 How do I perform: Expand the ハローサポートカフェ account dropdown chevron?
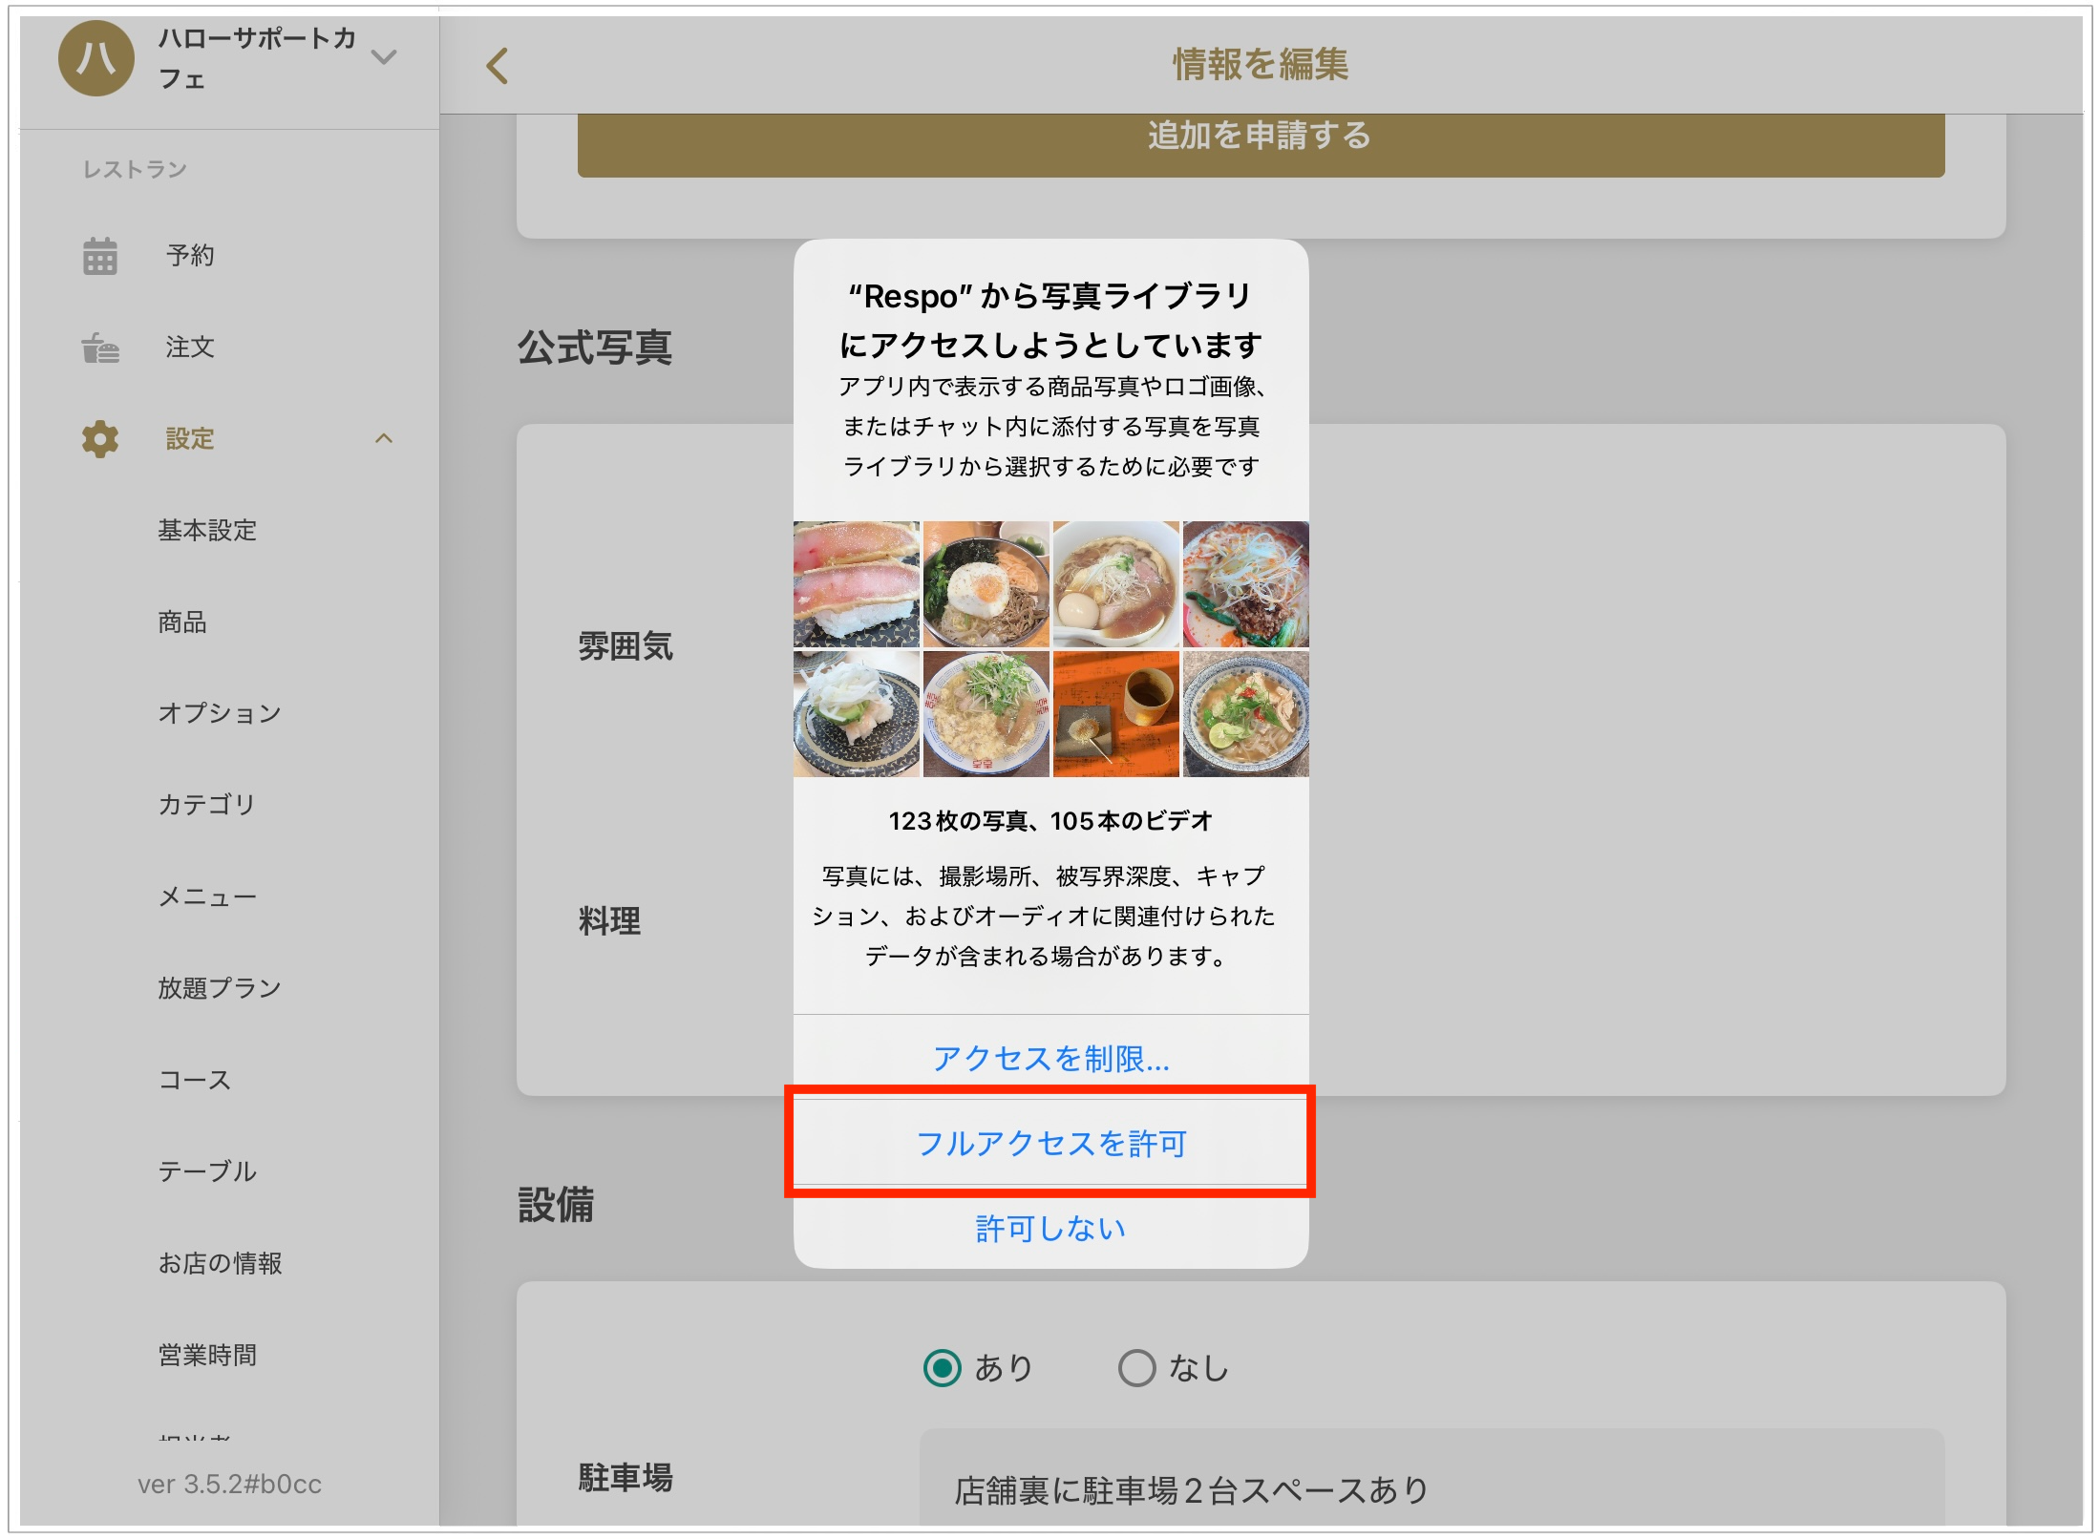click(x=384, y=57)
